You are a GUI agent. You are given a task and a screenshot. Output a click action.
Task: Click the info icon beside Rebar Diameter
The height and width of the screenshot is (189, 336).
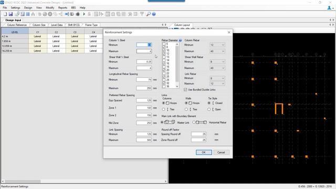(x=180, y=40)
